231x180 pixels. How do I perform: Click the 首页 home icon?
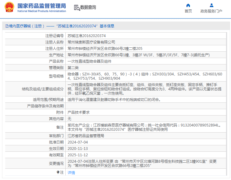point(188,5)
